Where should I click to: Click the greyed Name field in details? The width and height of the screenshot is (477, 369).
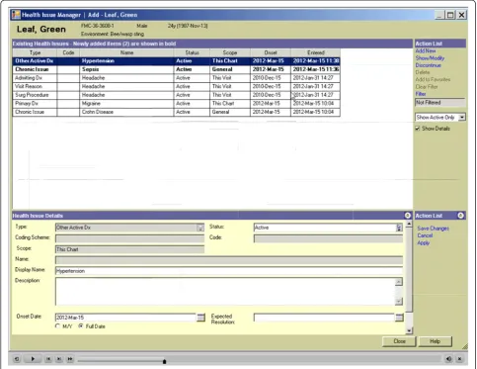tap(229, 260)
